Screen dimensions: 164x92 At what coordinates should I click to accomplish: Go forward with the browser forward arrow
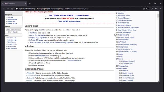click(8, 9)
